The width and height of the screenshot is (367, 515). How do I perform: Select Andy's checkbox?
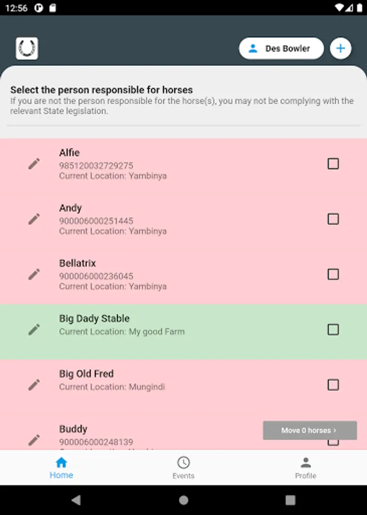coord(333,219)
